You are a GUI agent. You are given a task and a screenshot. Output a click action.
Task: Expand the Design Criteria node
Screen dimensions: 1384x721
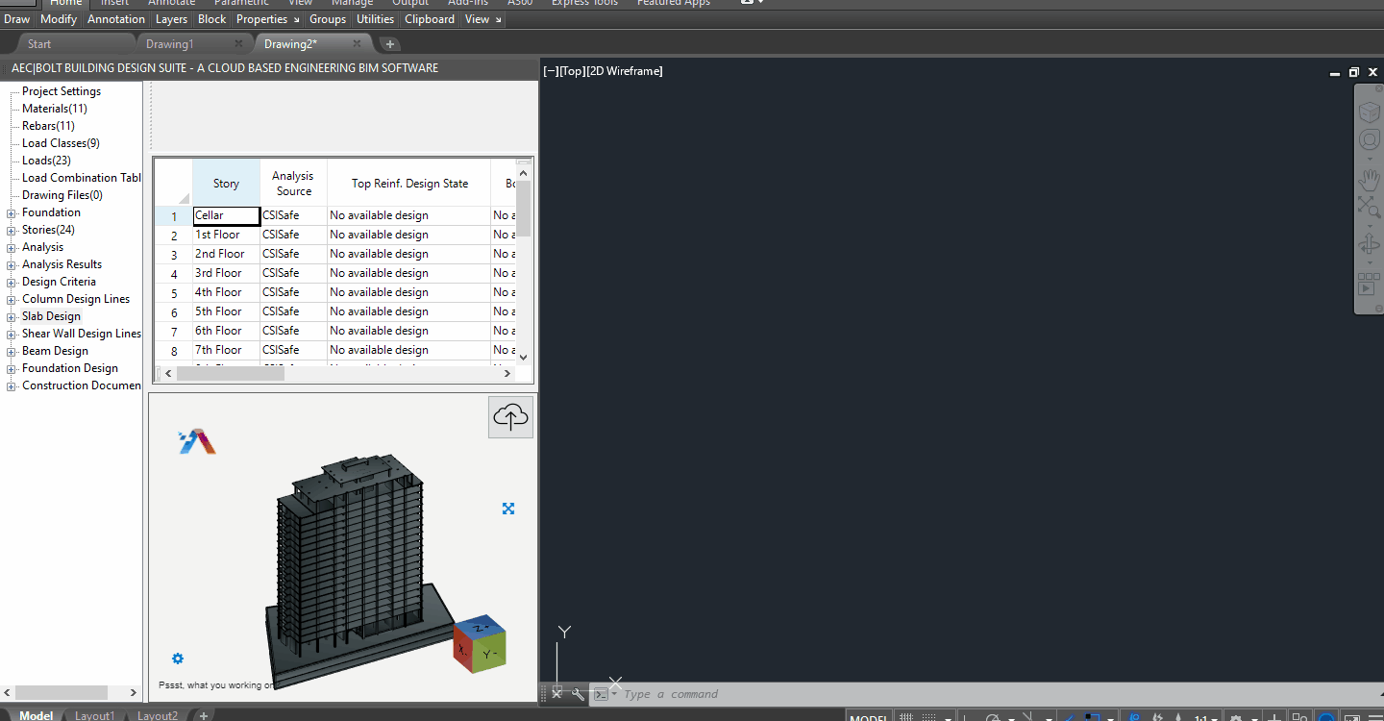[12, 283]
